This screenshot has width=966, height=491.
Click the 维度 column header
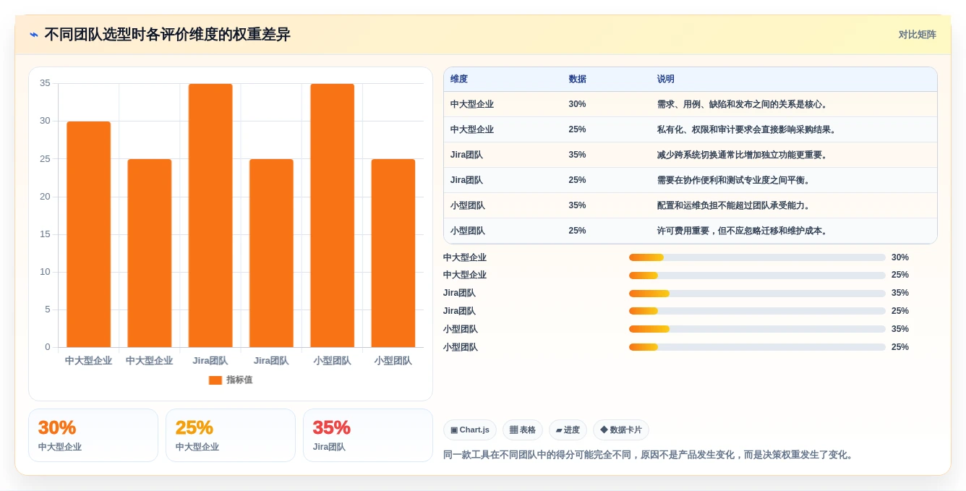459,80
